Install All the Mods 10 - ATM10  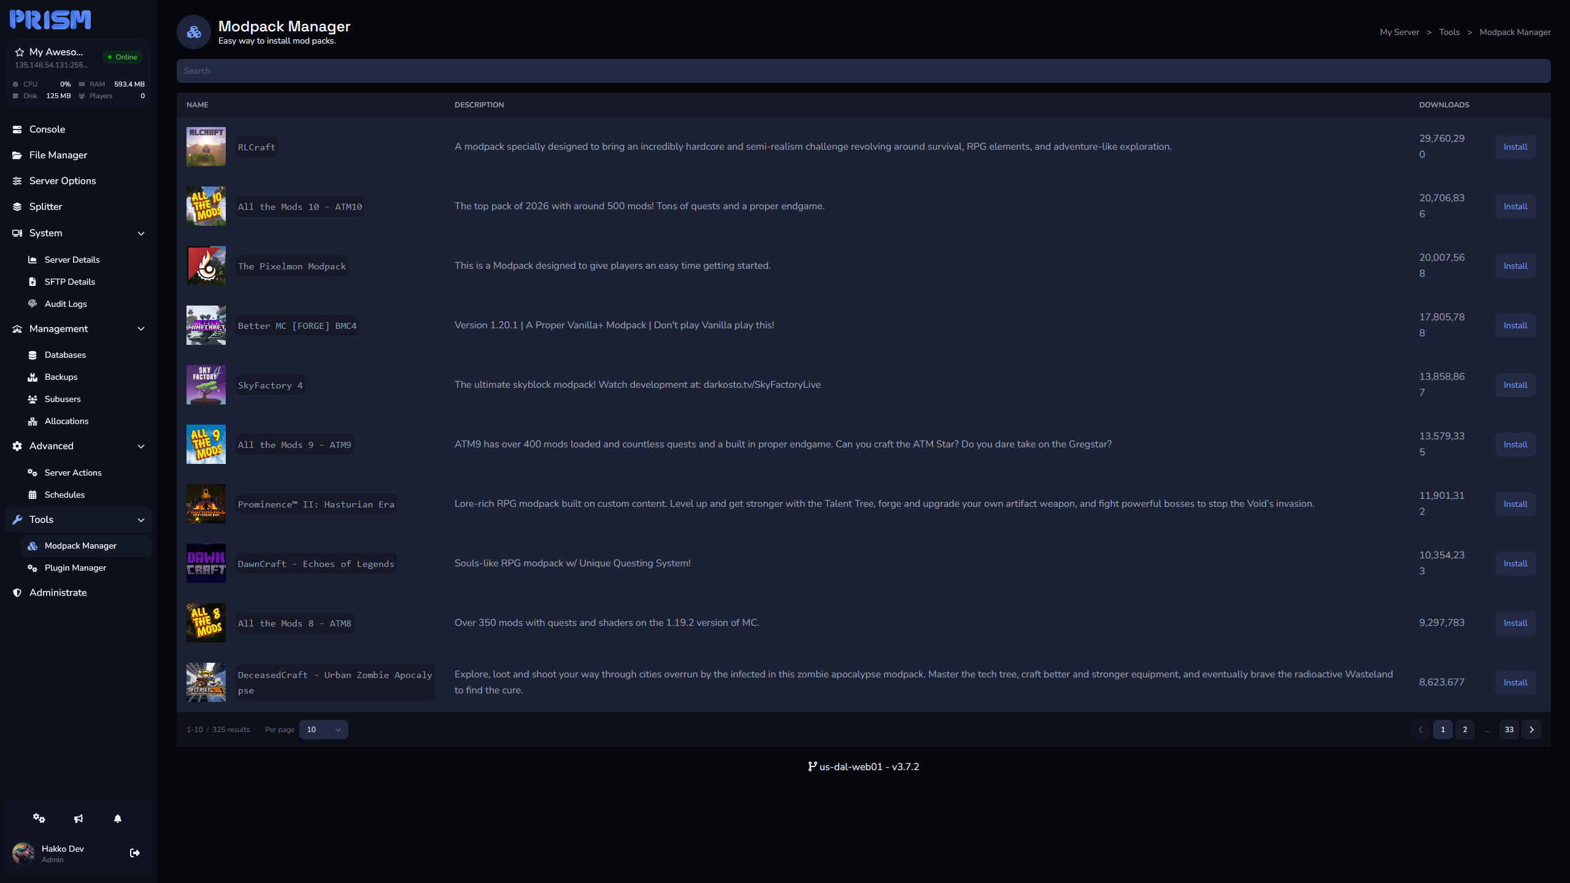[1515, 206]
